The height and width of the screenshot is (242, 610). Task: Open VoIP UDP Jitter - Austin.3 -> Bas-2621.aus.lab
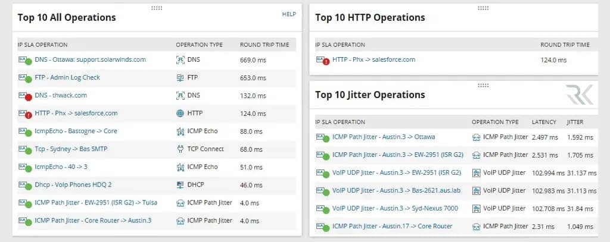point(396,190)
